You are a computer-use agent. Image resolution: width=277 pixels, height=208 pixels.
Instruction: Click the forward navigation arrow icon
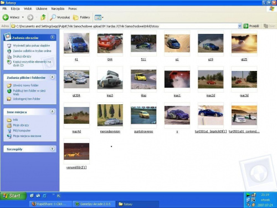click(x=30, y=17)
